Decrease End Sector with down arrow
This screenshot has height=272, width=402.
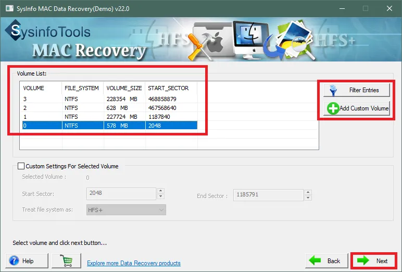tap(308, 198)
